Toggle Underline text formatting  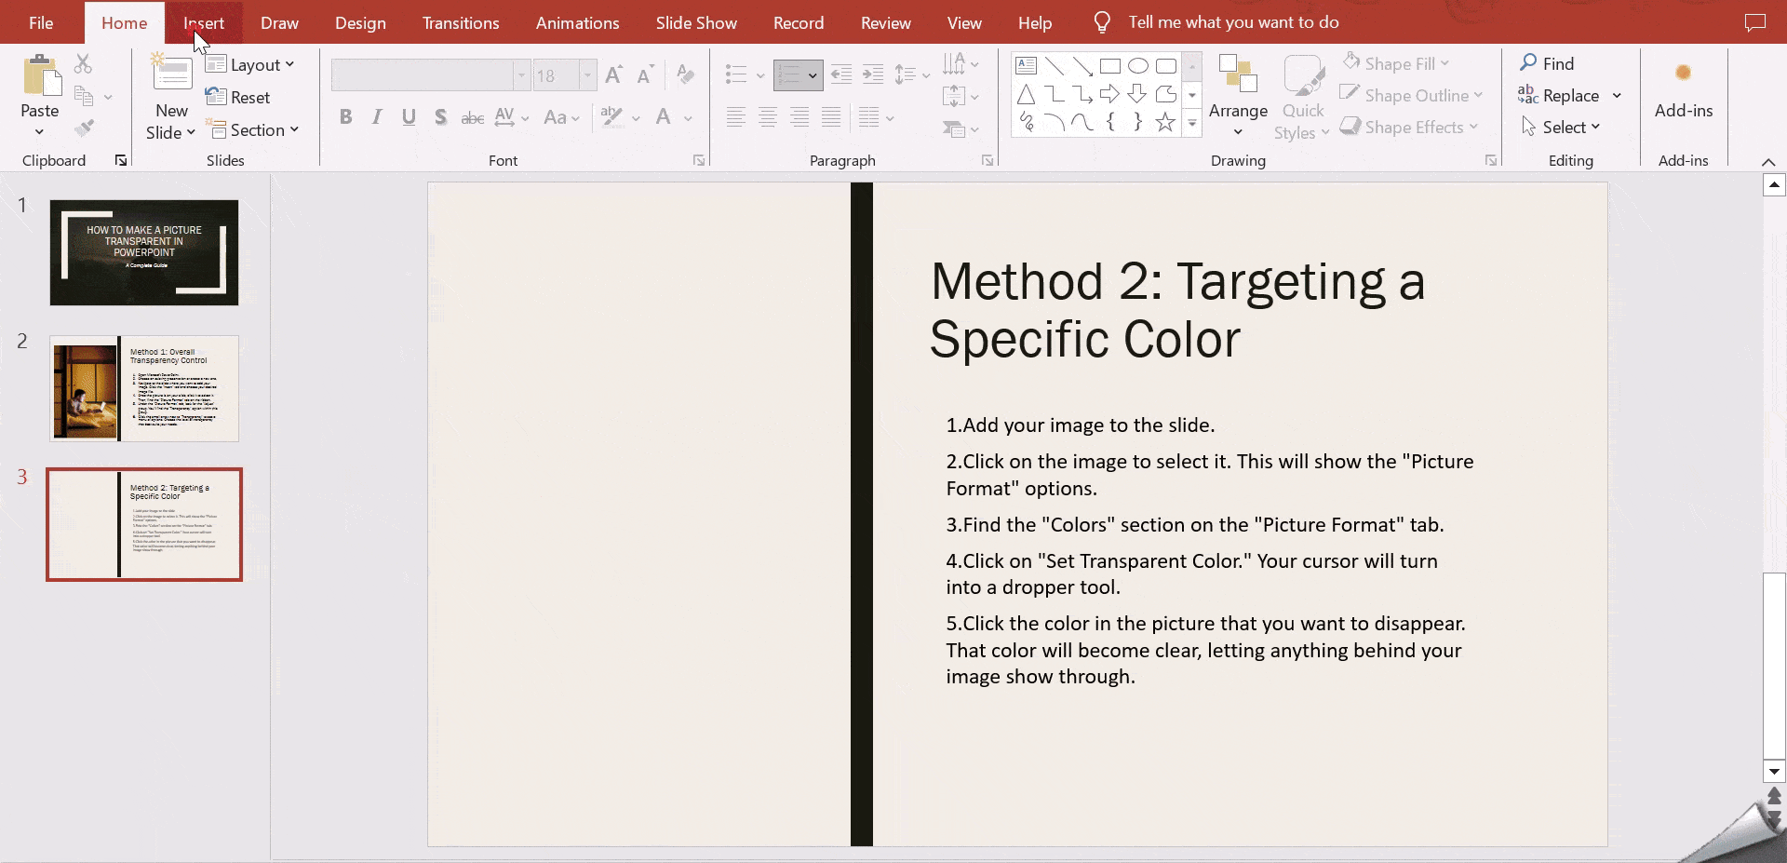409,117
